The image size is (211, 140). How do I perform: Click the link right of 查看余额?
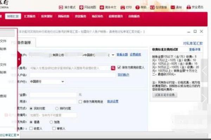135,55
